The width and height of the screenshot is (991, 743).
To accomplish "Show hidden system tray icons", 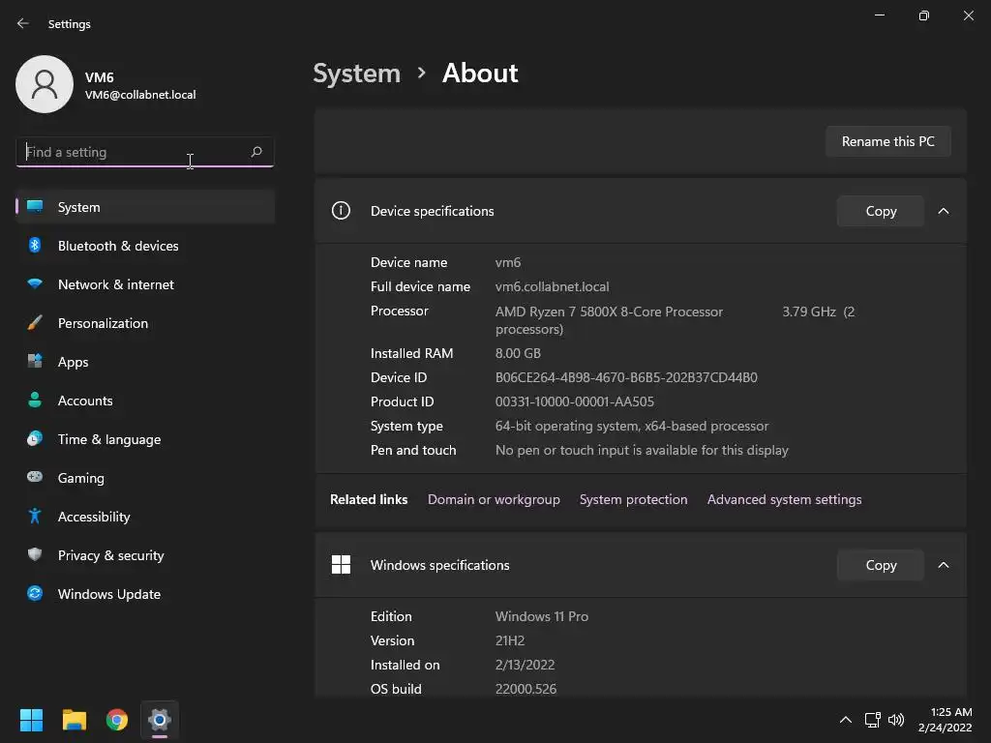I will click(x=845, y=720).
